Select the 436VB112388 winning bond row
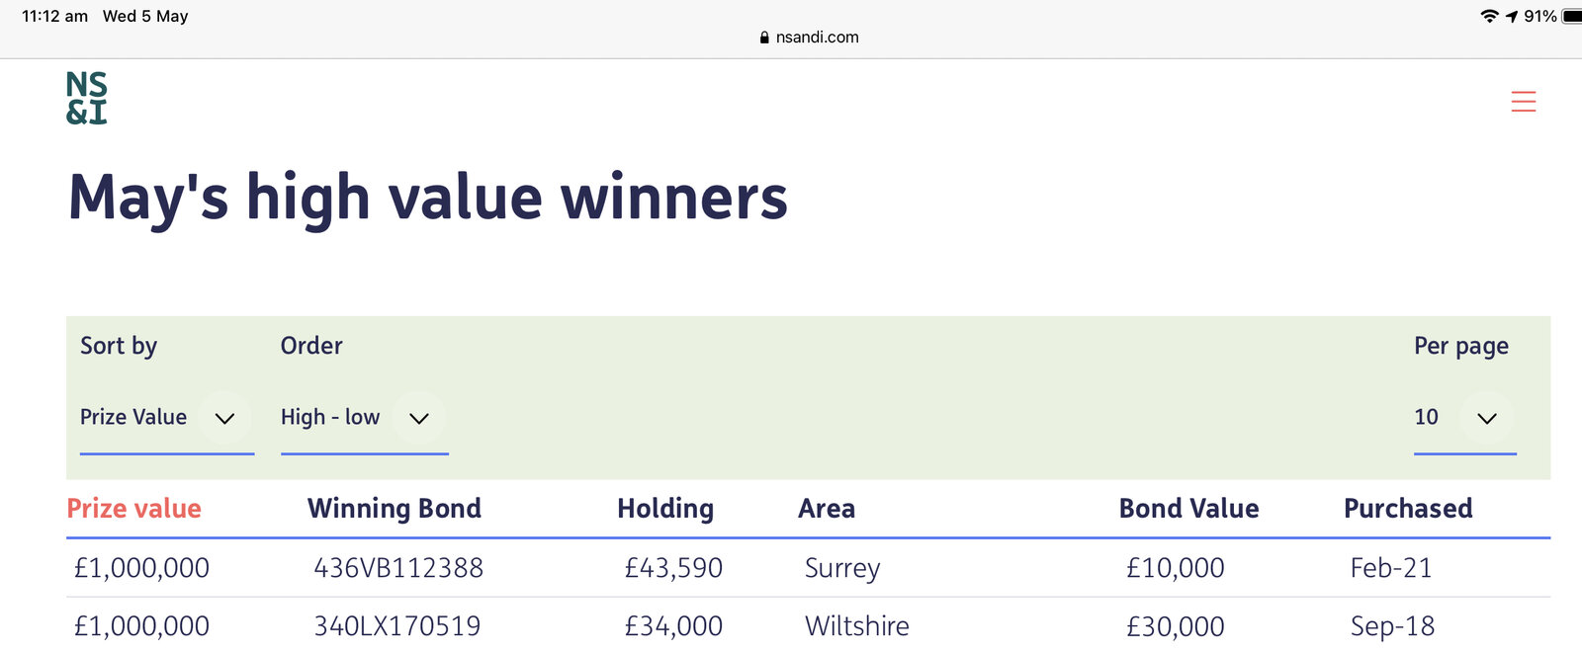This screenshot has width=1582, height=653. coord(398,568)
